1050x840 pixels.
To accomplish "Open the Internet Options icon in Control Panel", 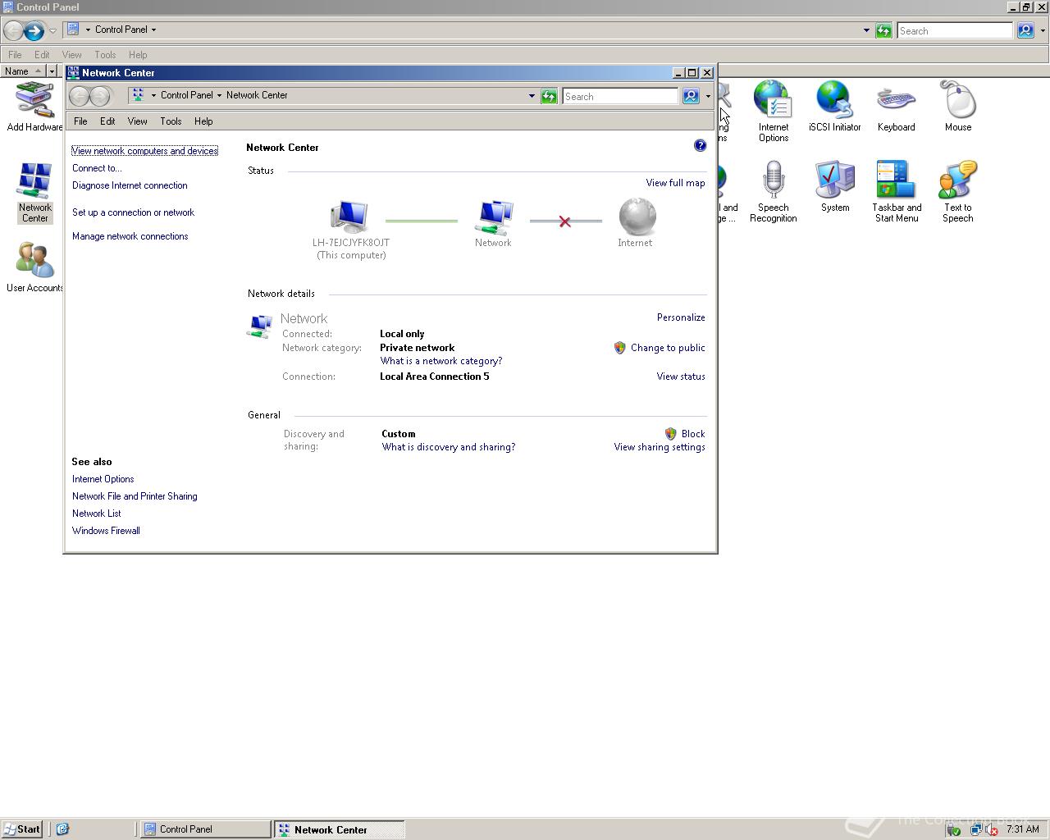I will tap(773, 111).
